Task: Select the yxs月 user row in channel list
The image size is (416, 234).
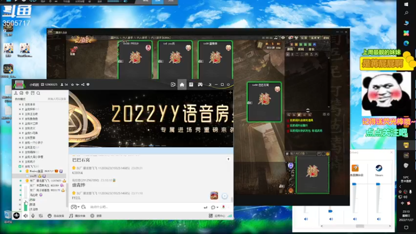Action: pos(39,176)
